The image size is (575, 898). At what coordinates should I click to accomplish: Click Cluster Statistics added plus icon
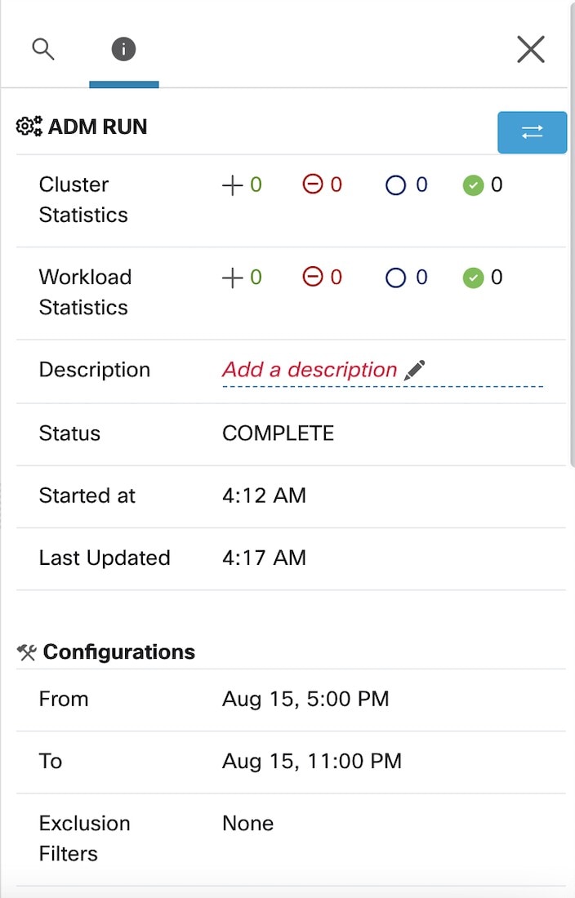(x=233, y=185)
